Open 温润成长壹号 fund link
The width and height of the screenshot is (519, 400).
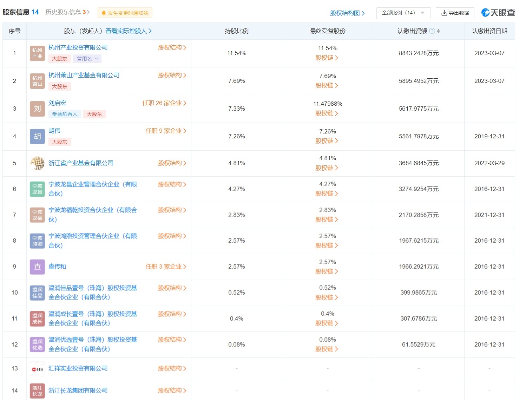click(93, 319)
